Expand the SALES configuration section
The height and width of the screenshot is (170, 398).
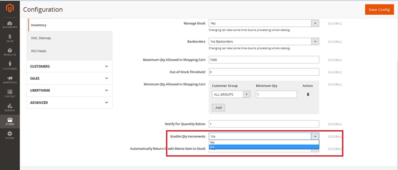click(x=69, y=79)
